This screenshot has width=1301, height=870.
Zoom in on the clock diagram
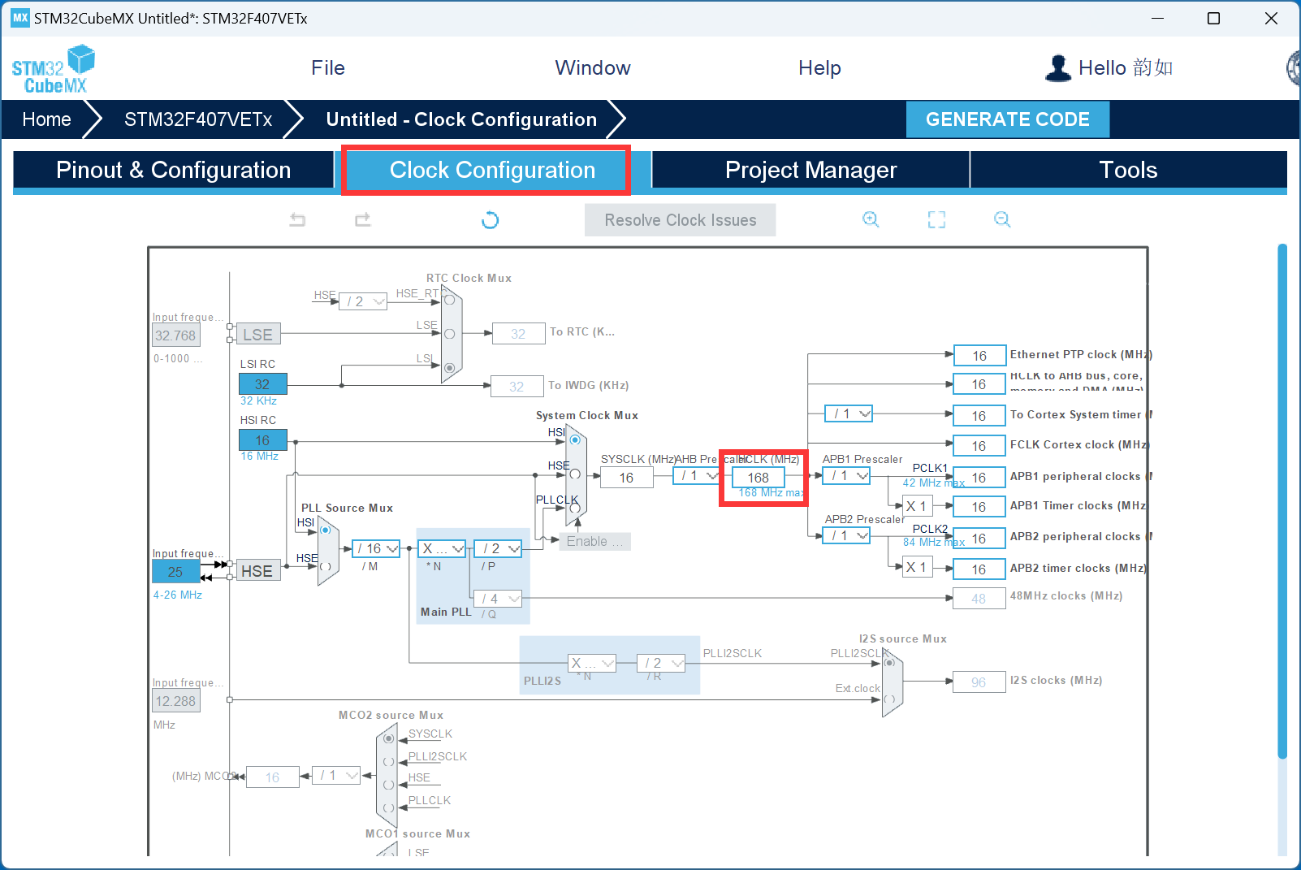tap(871, 219)
